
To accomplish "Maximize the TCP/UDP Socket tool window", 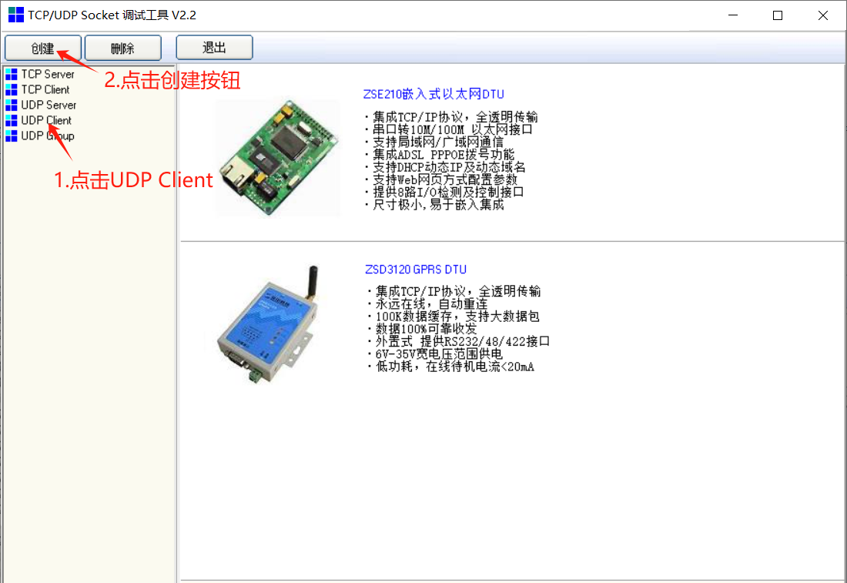I will pyautogui.click(x=778, y=15).
